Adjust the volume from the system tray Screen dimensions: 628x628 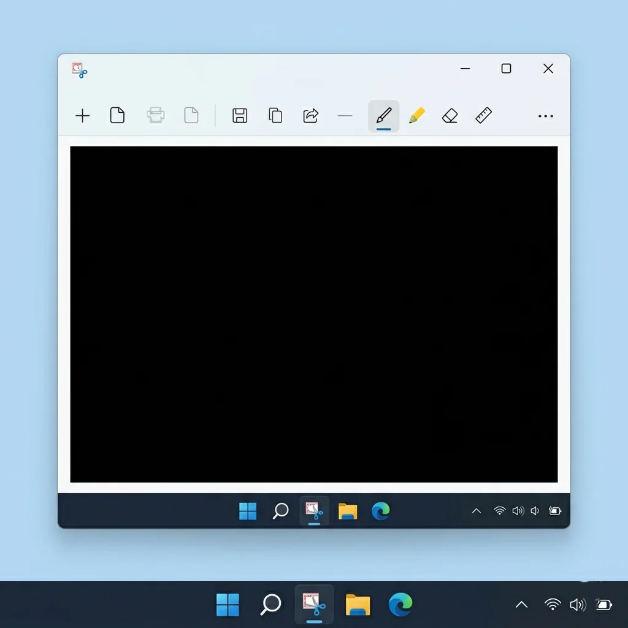577,604
